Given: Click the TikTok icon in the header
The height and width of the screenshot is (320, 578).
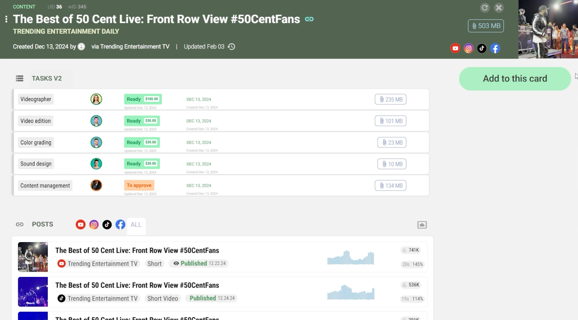Looking at the screenshot, I should tap(481, 48).
